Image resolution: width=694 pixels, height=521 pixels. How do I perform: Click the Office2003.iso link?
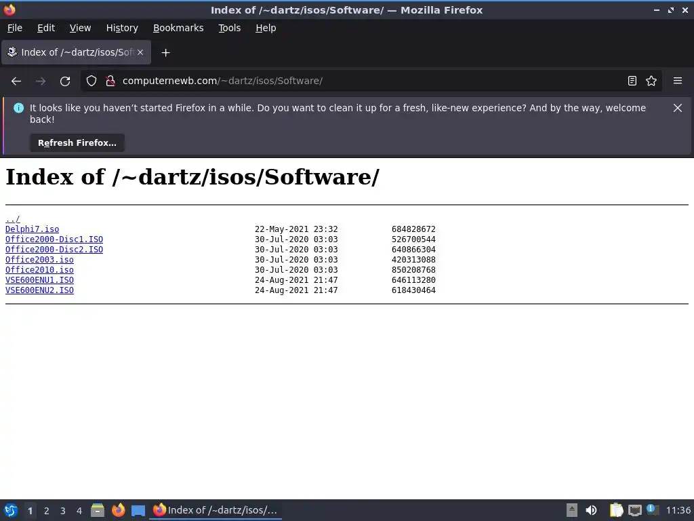click(39, 260)
